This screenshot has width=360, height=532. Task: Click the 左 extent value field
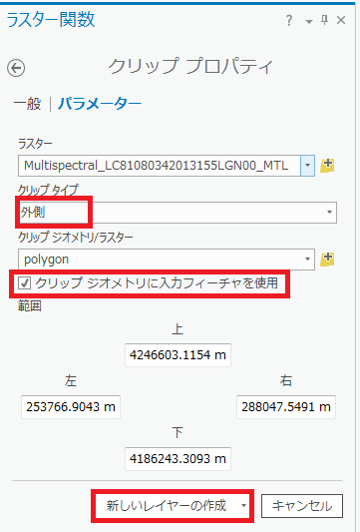pos(71,407)
